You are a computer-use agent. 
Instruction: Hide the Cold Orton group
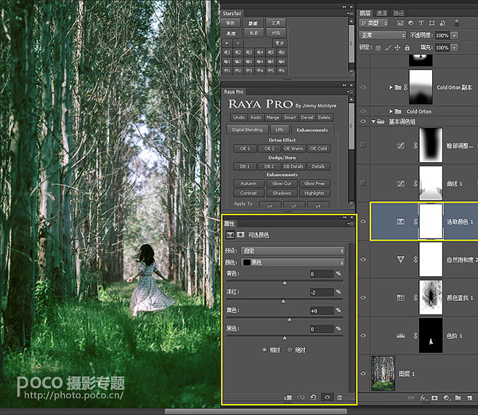(x=363, y=111)
